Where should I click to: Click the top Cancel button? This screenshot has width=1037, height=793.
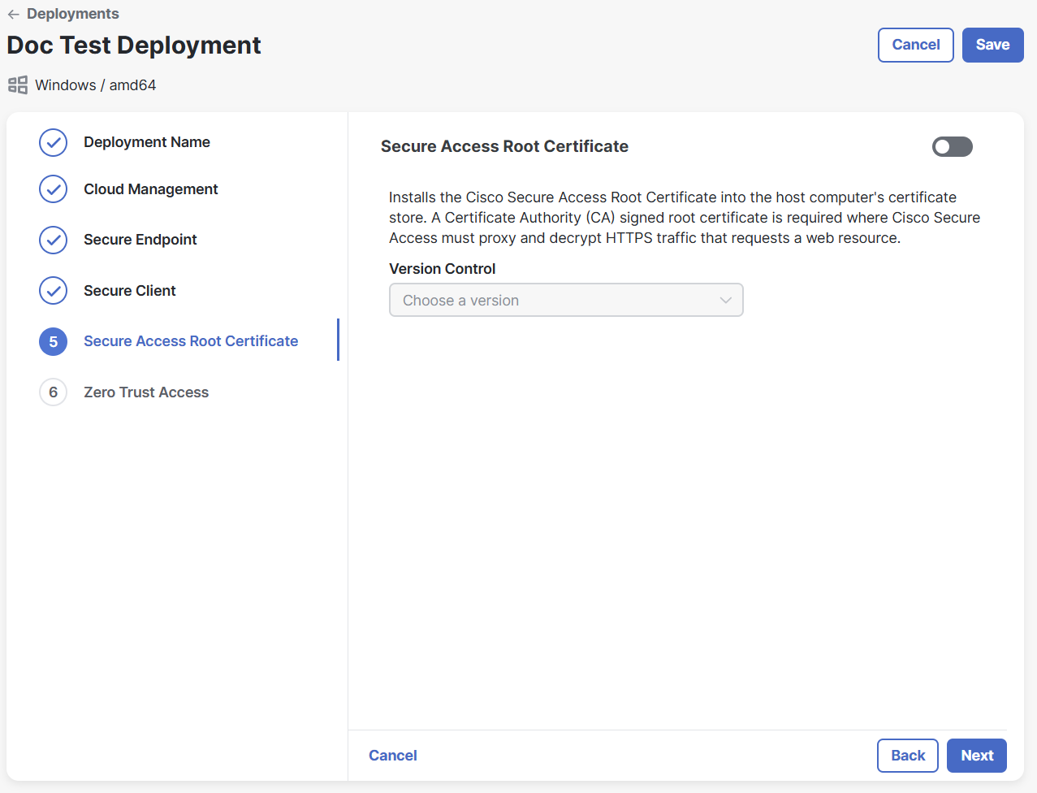coord(916,45)
